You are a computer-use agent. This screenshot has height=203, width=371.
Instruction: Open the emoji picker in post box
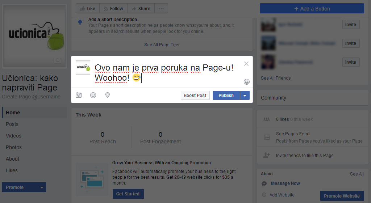click(247, 82)
